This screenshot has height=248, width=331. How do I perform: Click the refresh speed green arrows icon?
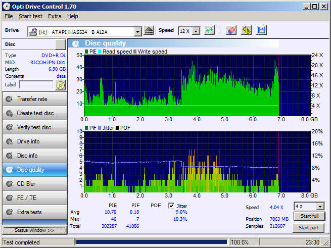(x=209, y=30)
